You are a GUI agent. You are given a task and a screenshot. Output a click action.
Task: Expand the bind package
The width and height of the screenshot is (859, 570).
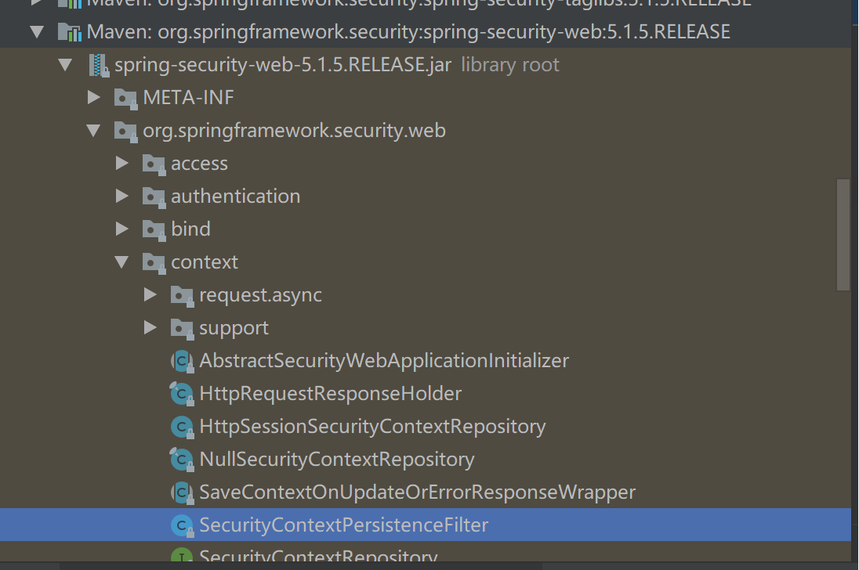(122, 229)
